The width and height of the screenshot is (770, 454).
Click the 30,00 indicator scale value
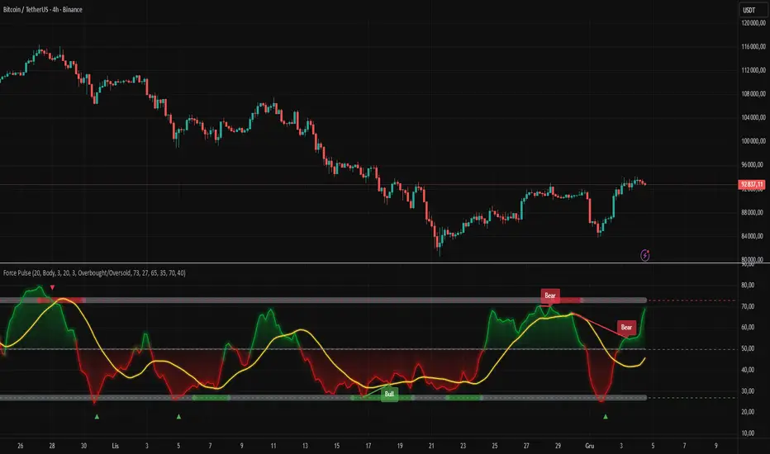(748, 391)
